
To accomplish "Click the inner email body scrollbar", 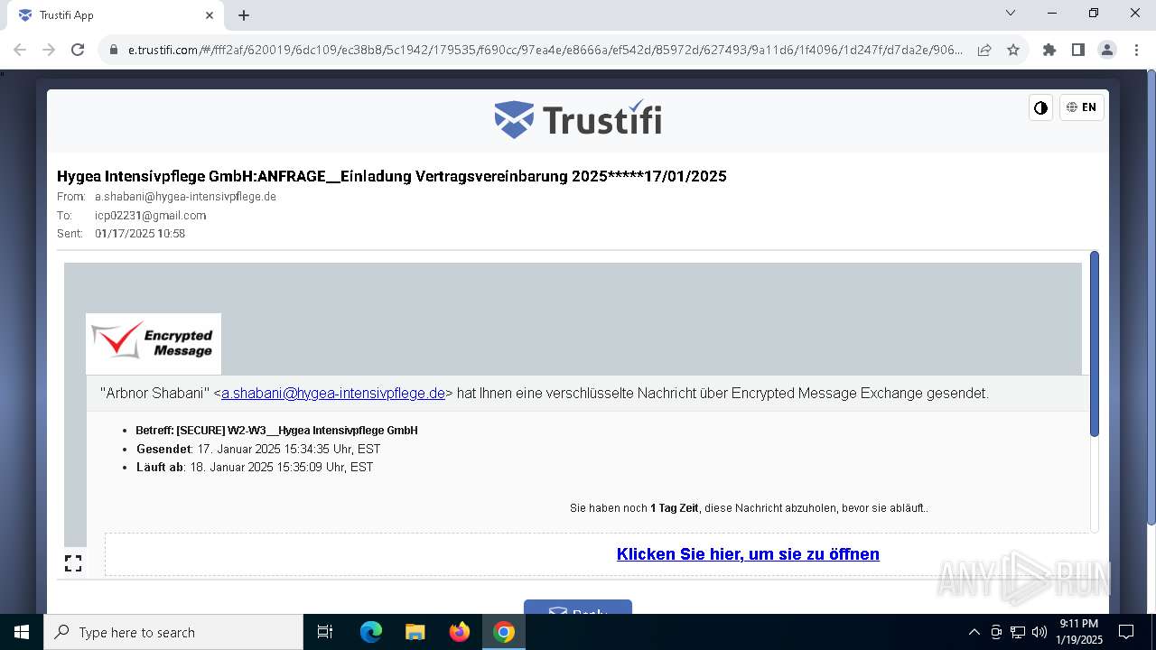I will [1095, 344].
